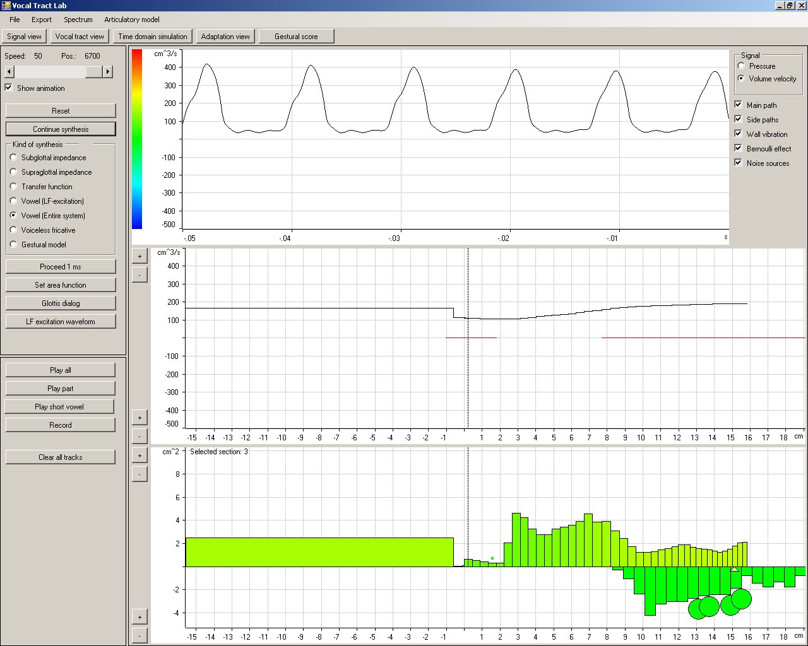
Task: Open the Glottis dialog
Action: click(61, 303)
